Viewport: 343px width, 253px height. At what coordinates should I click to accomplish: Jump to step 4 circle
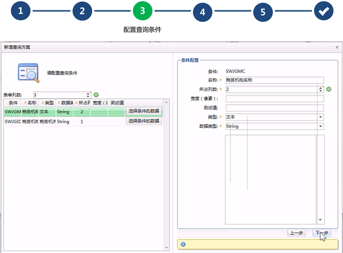202,11
